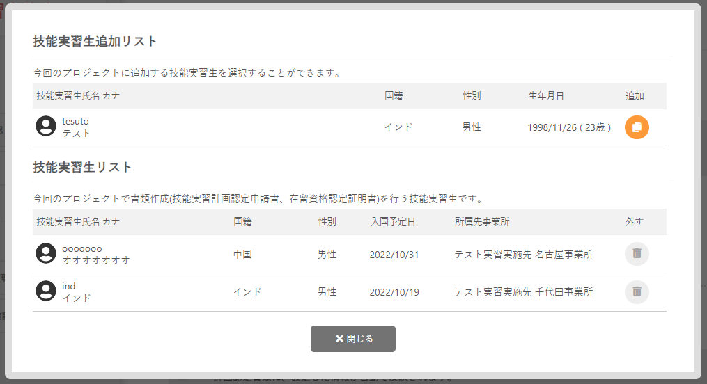The height and width of the screenshot is (384, 707).
Task: Click the profile avatar beside ind
Action: click(46, 291)
